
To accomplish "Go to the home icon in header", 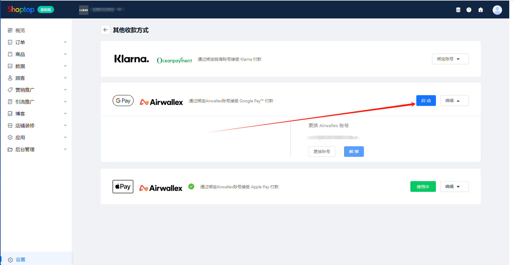I will click(x=480, y=10).
